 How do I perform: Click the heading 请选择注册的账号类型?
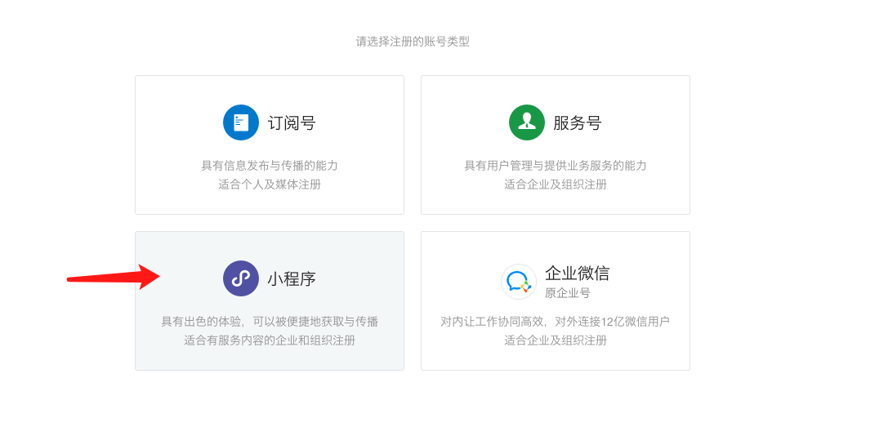[413, 42]
